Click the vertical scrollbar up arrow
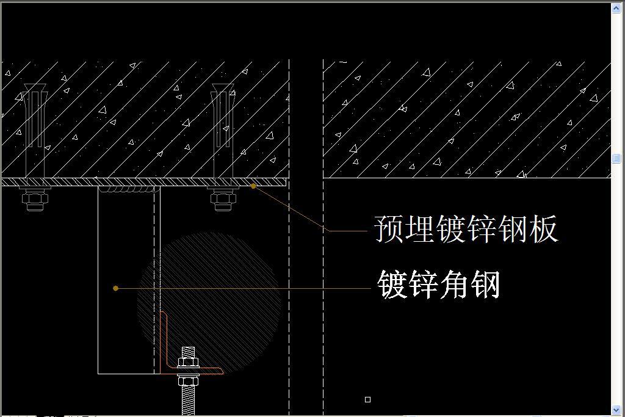 tap(616, 7)
